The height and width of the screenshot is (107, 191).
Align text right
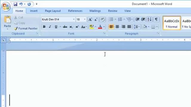[x=123, y=27]
